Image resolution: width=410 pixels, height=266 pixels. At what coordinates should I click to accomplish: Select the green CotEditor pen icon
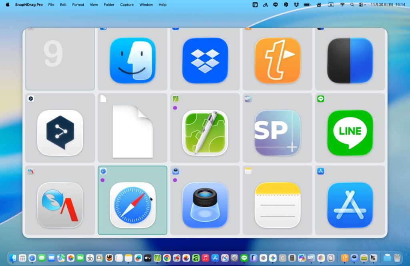[205, 133]
